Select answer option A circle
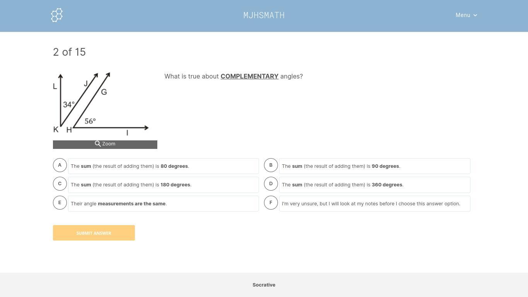 [60, 165]
